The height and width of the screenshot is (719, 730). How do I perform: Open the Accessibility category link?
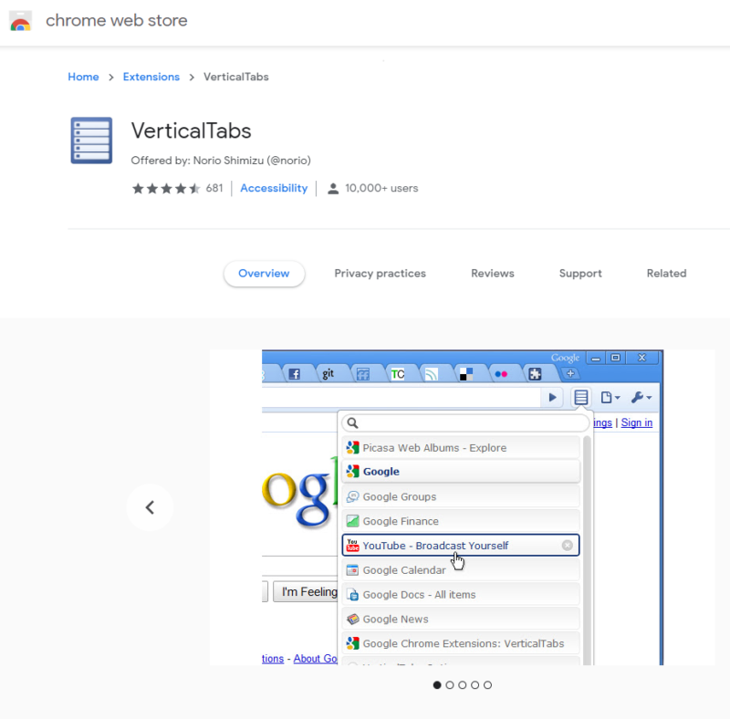pyautogui.click(x=274, y=189)
